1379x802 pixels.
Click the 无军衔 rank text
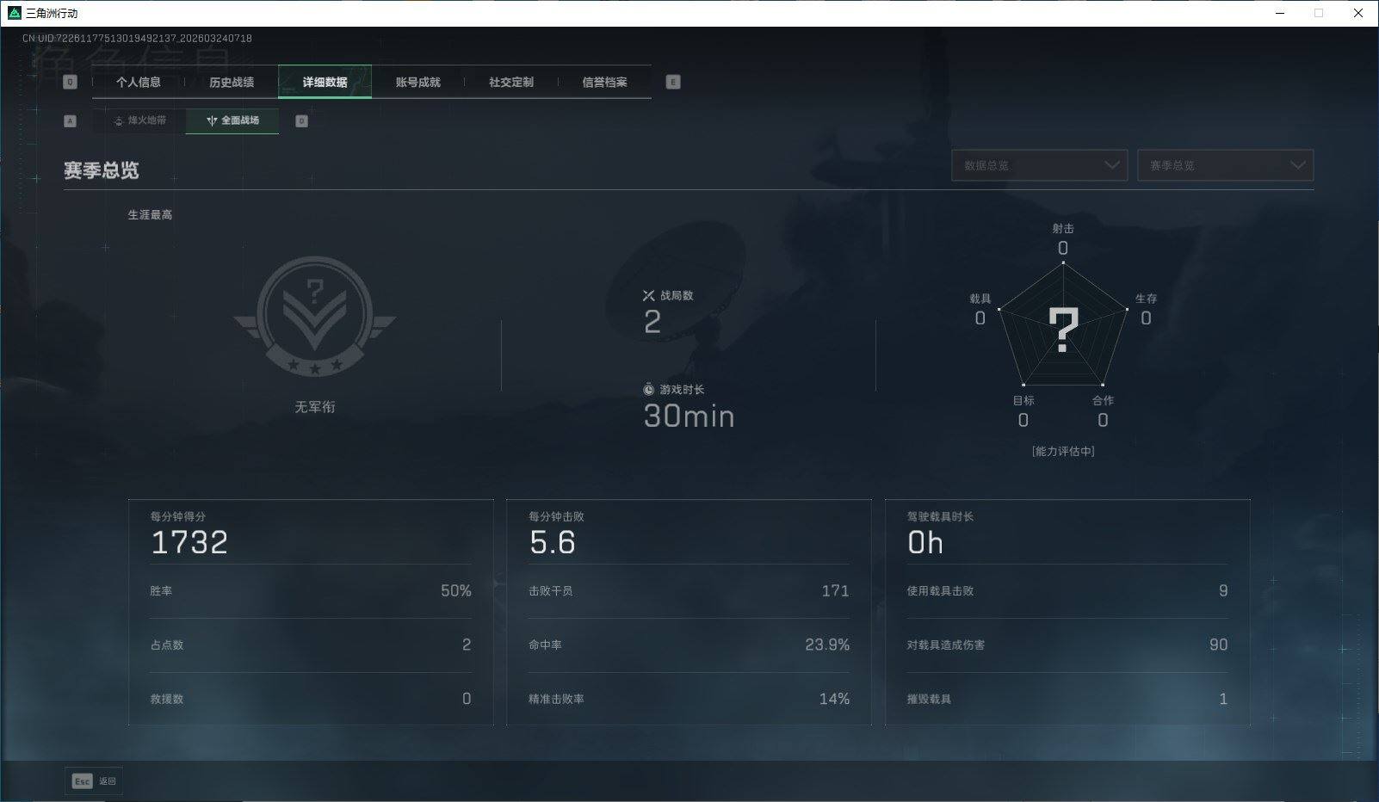pyautogui.click(x=315, y=407)
